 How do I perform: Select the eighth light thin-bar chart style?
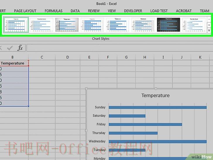click(x=194, y=25)
